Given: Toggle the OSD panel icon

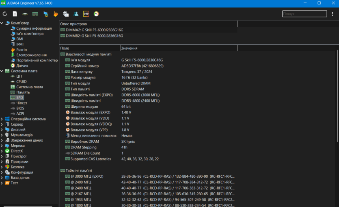Looking at the screenshot, I should (x=86, y=14).
